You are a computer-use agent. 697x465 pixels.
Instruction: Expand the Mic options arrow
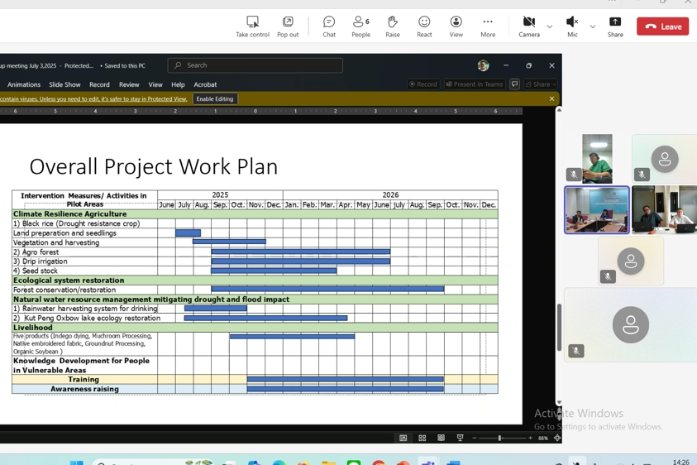coord(593,26)
